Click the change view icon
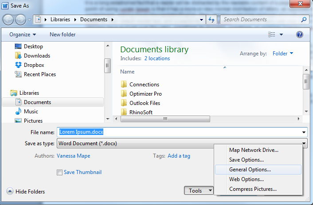 [x=271, y=35]
